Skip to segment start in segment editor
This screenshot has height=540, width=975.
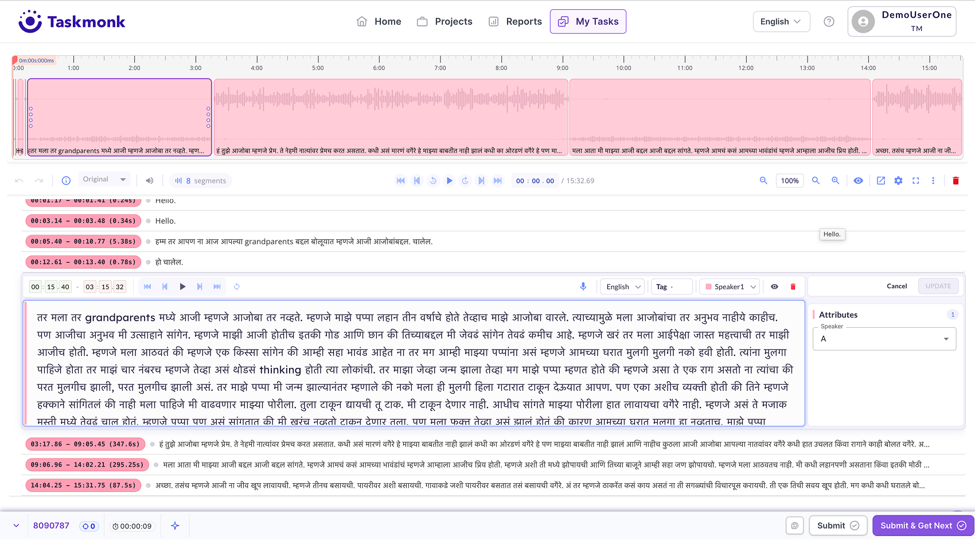coord(147,286)
